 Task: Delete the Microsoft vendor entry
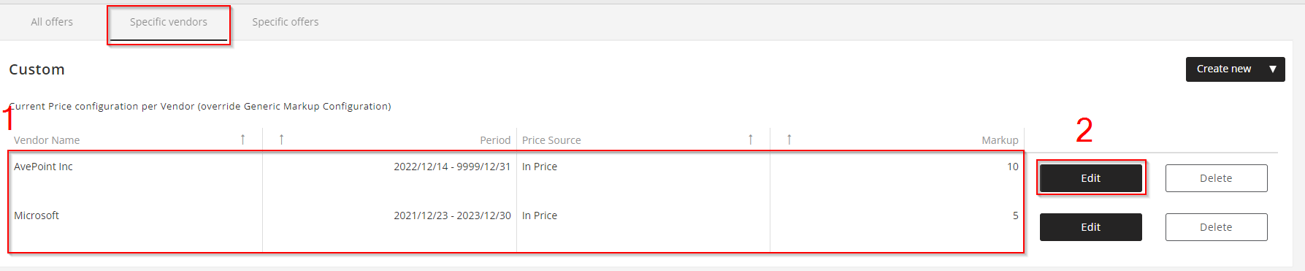[x=1216, y=227]
